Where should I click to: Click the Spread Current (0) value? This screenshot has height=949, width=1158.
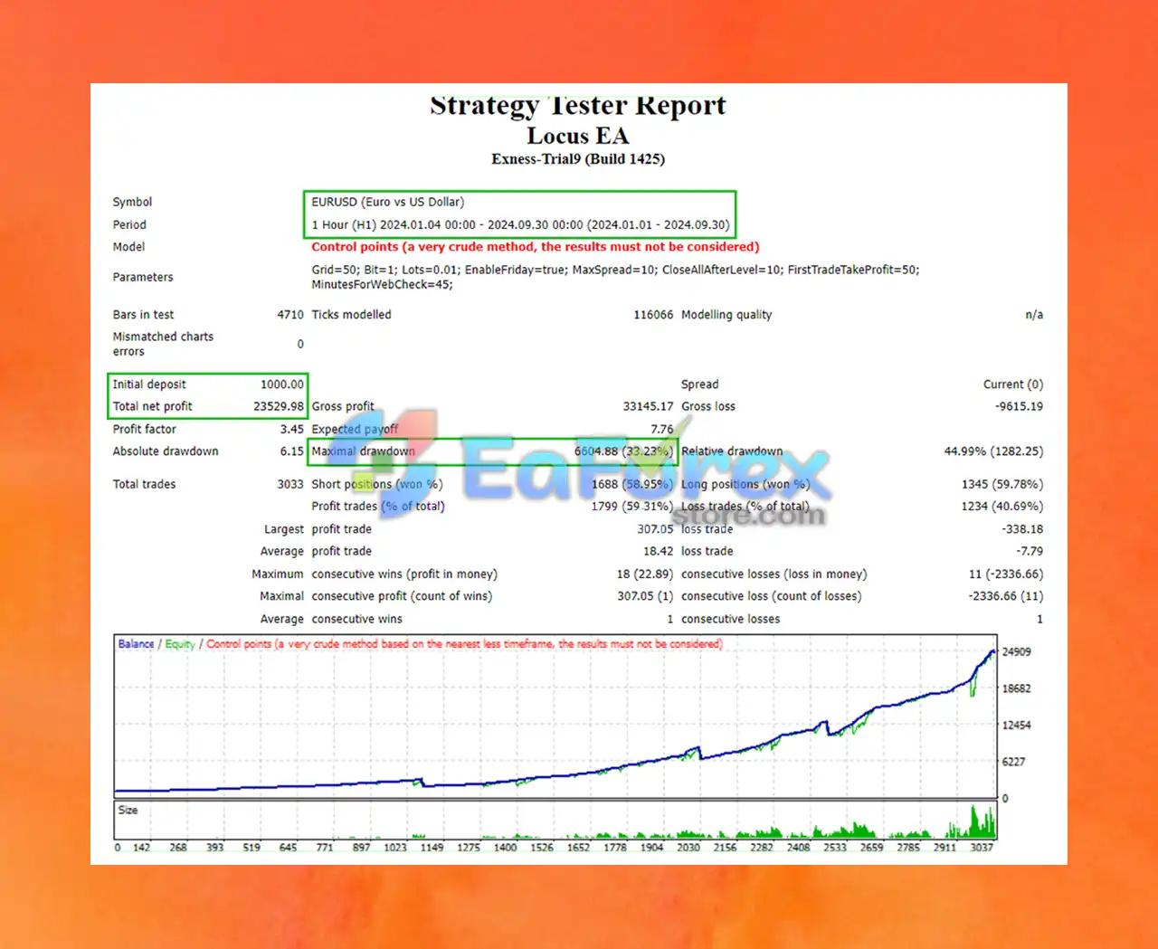click(x=1013, y=384)
